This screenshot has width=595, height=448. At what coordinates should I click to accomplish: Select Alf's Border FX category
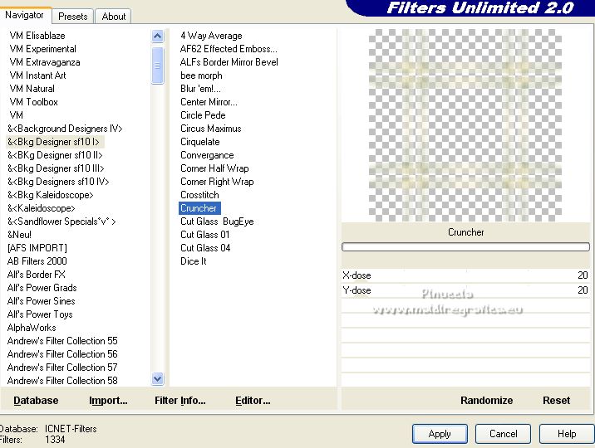[36, 274]
